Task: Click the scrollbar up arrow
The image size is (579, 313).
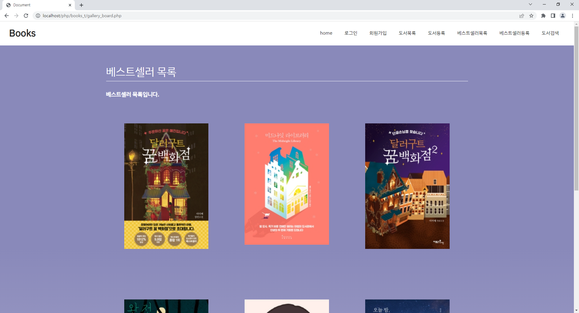Action: click(x=576, y=24)
